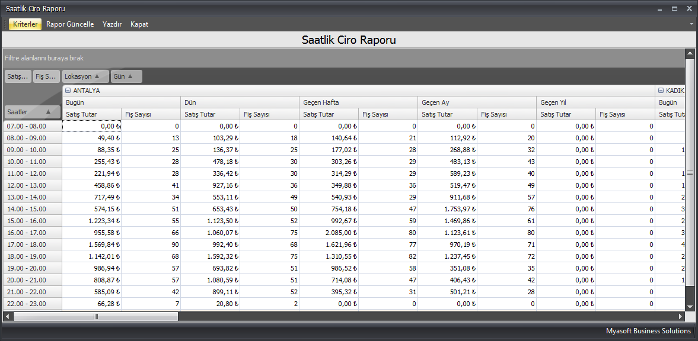Select row header 10.00 - 11.00
The width and height of the screenshot is (698, 341).
coord(33,162)
